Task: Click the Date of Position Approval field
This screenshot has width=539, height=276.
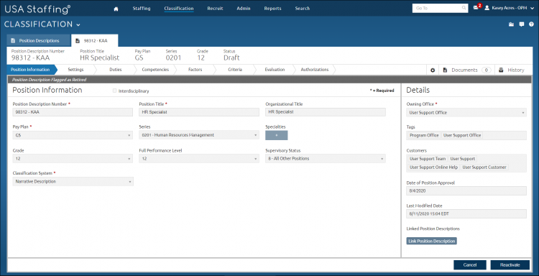Action: tap(466, 190)
